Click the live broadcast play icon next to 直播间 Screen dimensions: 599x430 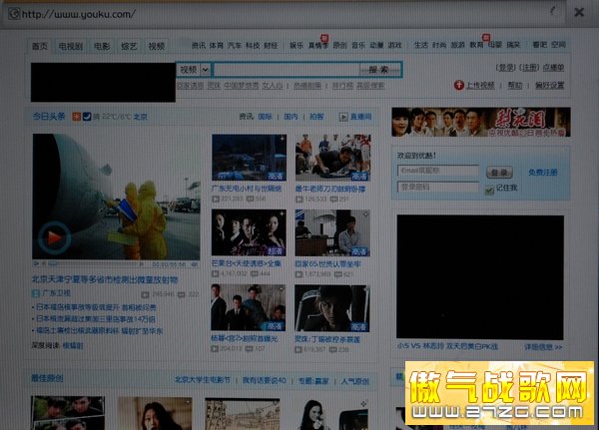(x=343, y=117)
